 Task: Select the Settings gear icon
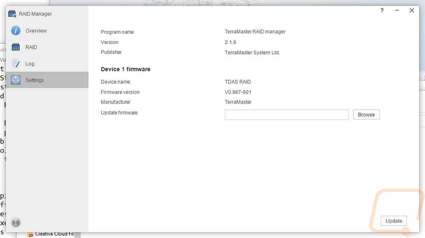pos(16,80)
